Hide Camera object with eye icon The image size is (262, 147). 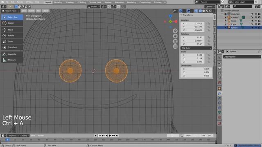pyautogui.click(x=256, y=17)
